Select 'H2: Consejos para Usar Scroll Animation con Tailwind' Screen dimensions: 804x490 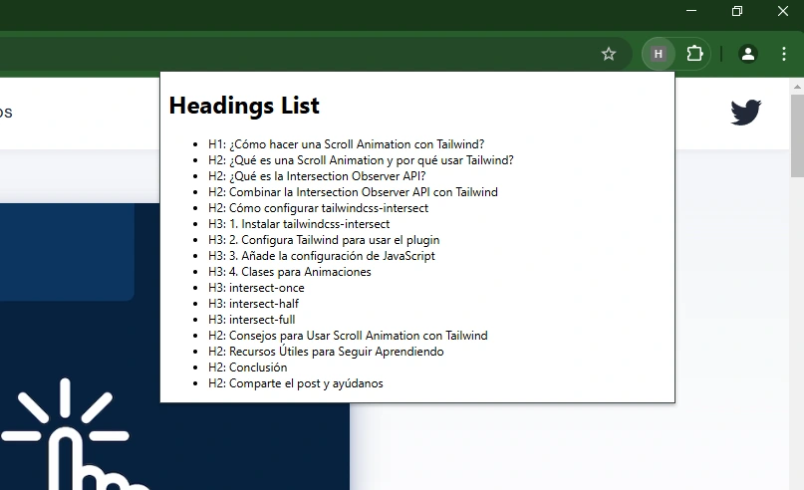(348, 336)
